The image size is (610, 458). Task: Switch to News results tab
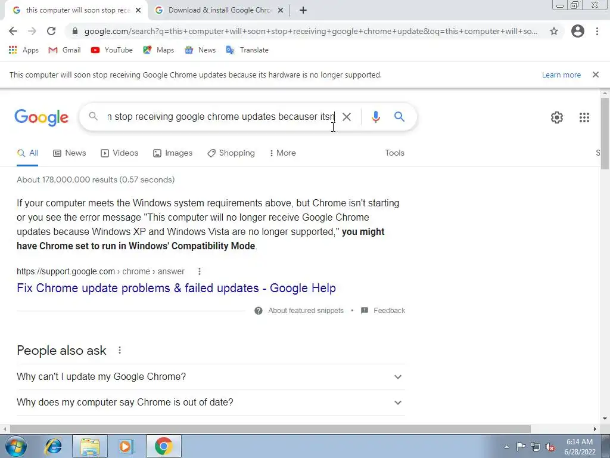coord(69,153)
